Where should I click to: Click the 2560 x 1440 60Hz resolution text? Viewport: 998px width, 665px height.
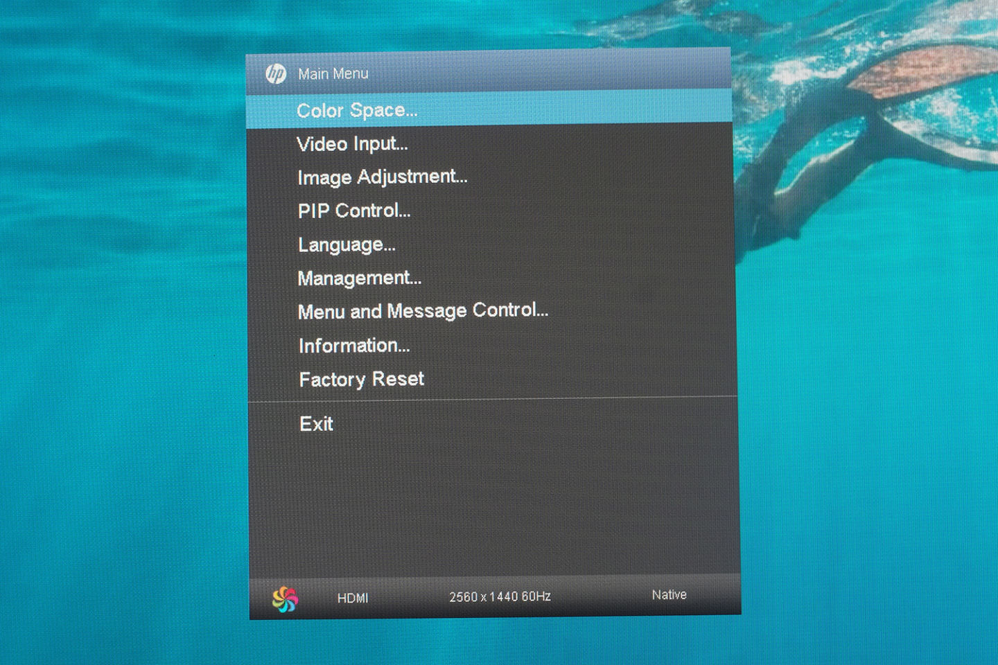(x=500, y=596)
